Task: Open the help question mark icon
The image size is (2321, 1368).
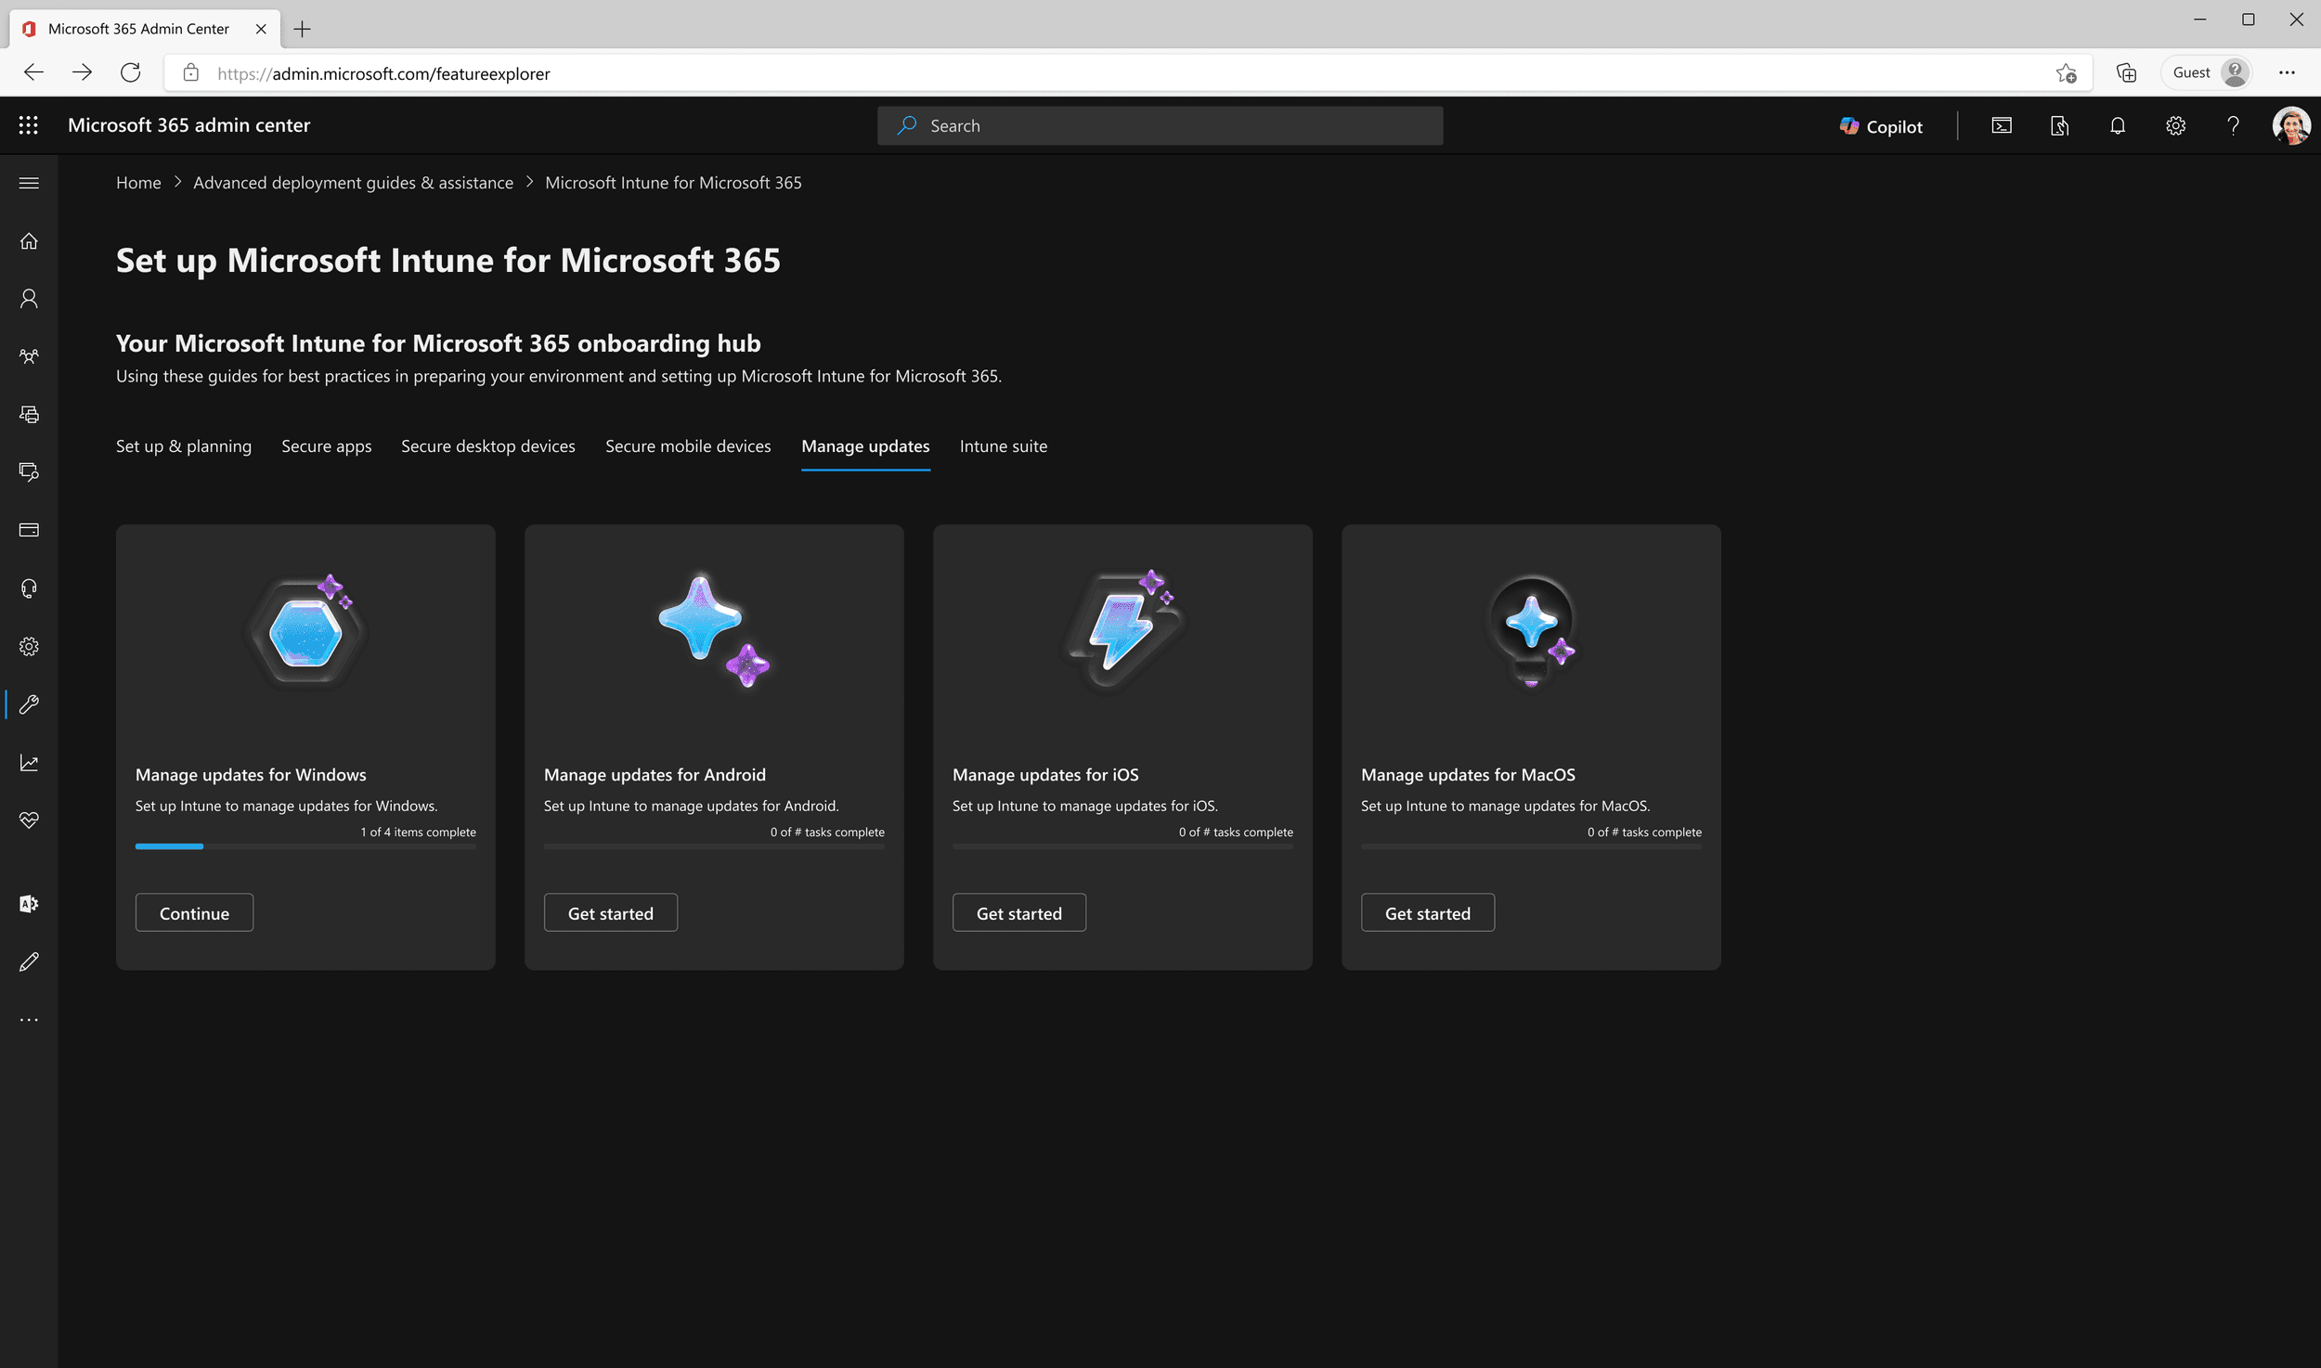Action: [2233, 126]
